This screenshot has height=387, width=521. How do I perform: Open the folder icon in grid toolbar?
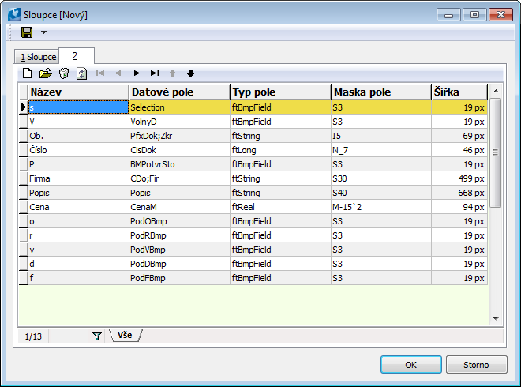coord(46,73)
